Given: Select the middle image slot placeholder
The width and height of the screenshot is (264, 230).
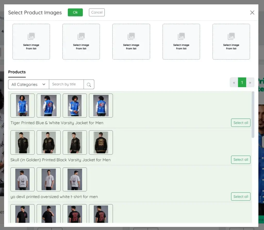Looking at the screenshot, I should (x=131, y=41).
